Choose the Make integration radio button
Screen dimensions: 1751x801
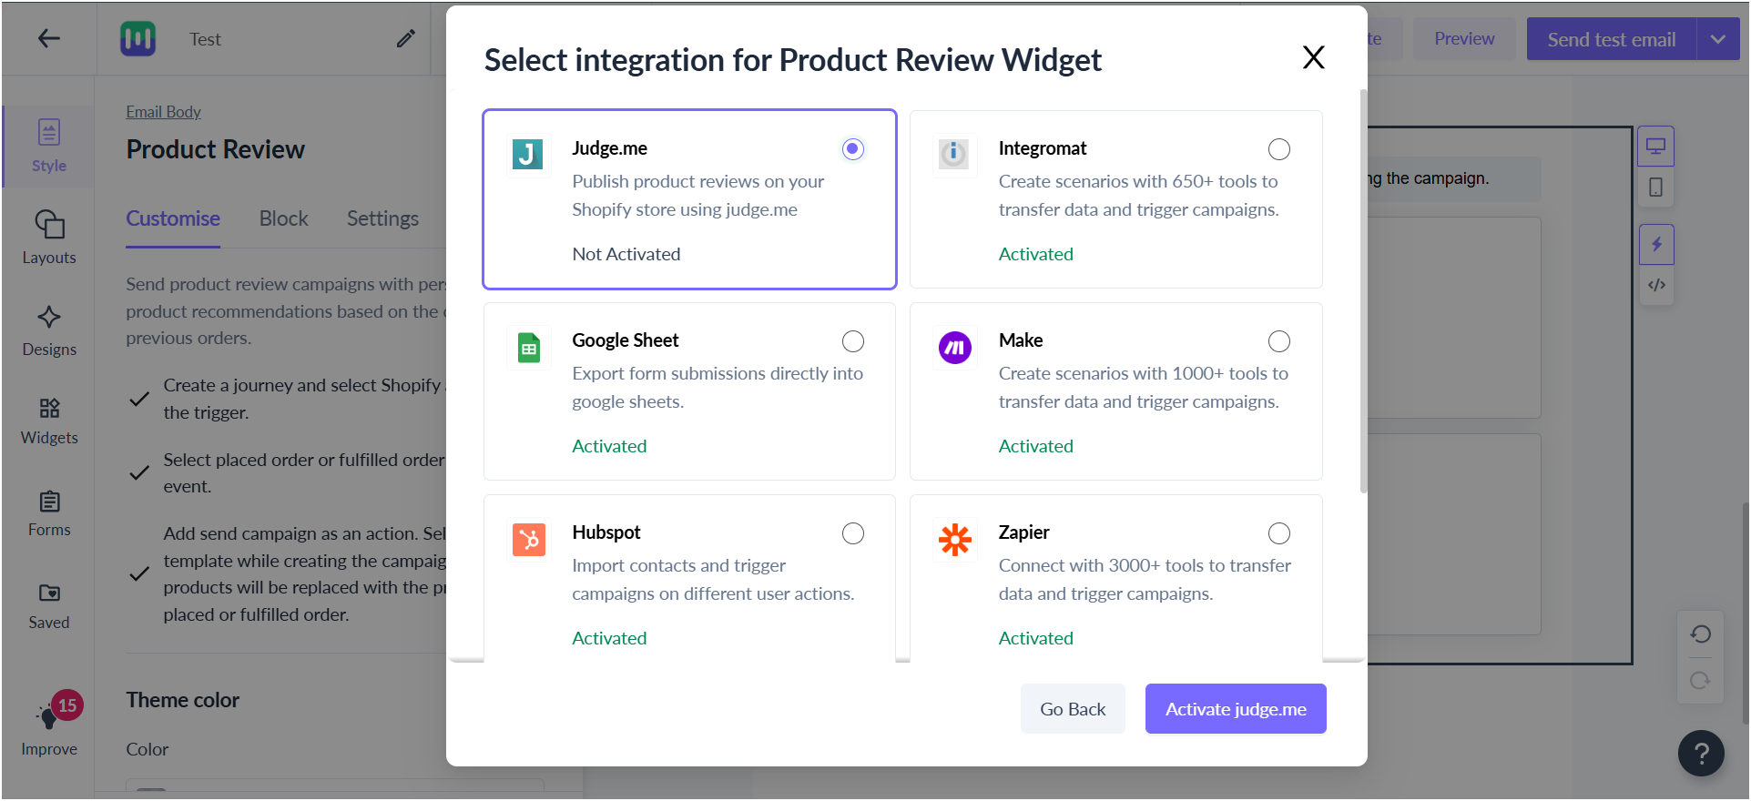tap(1278, 340)
